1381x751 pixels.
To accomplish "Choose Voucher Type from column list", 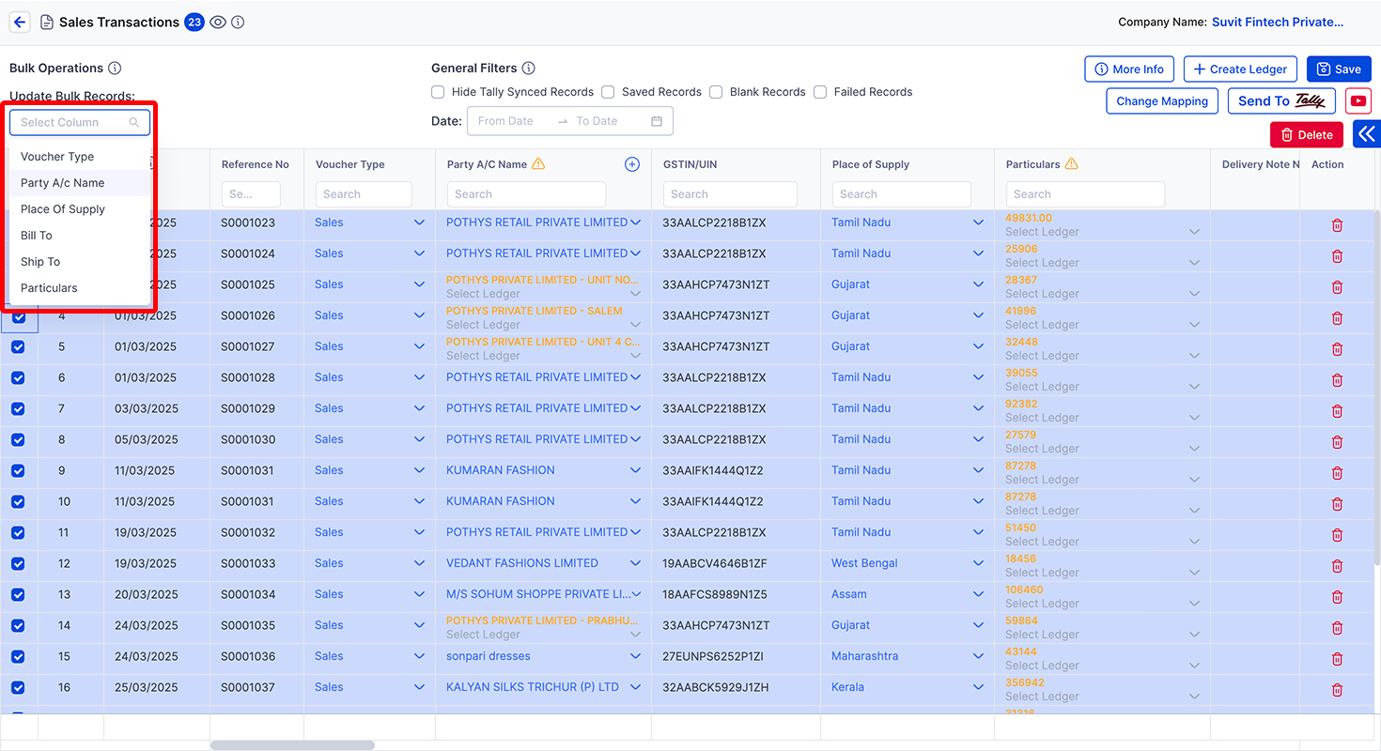I will click(x=80, y=157).
